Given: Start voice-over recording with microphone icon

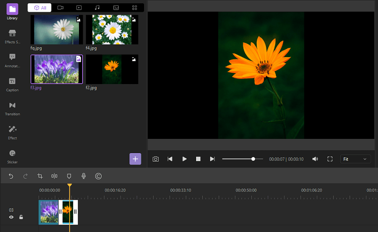Looking at the screenshot, I should (84, 176).
